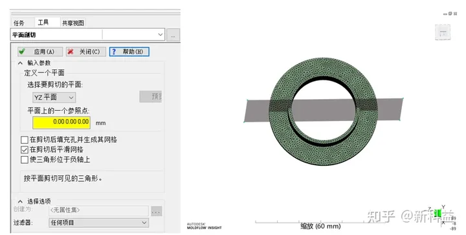Click the 缩放 (60 mm) scale bar label
Screen dimensions: 466x235
(320, 226)
